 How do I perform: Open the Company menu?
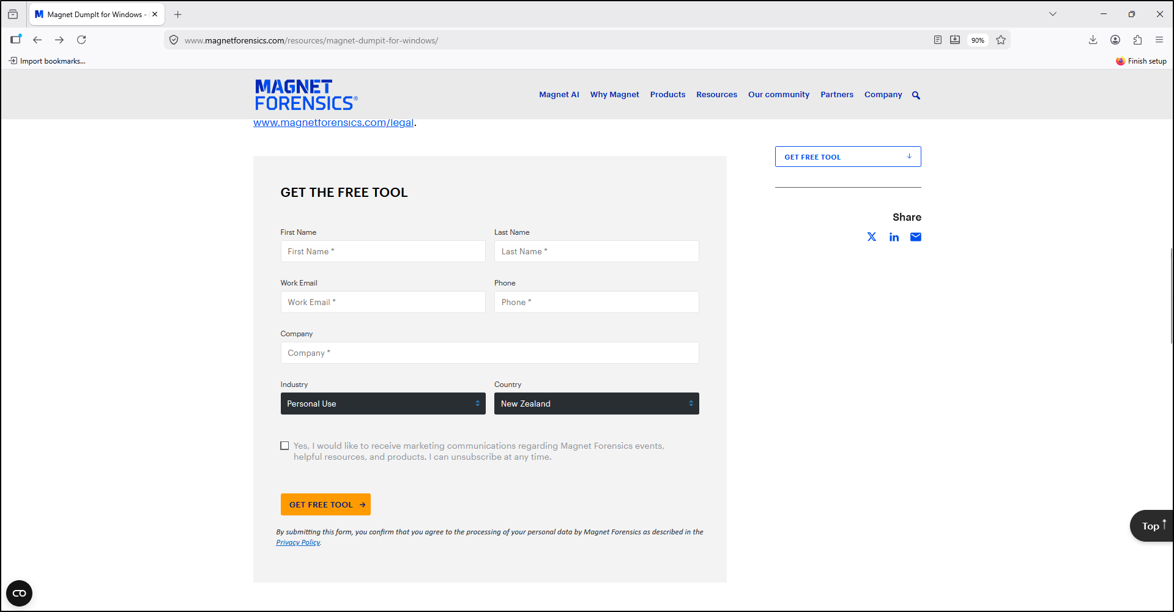point(883,95)
